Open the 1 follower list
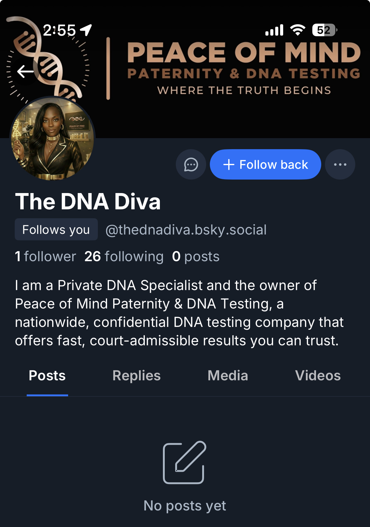This screenshot has width=370, height=527. tap(45, 257)
